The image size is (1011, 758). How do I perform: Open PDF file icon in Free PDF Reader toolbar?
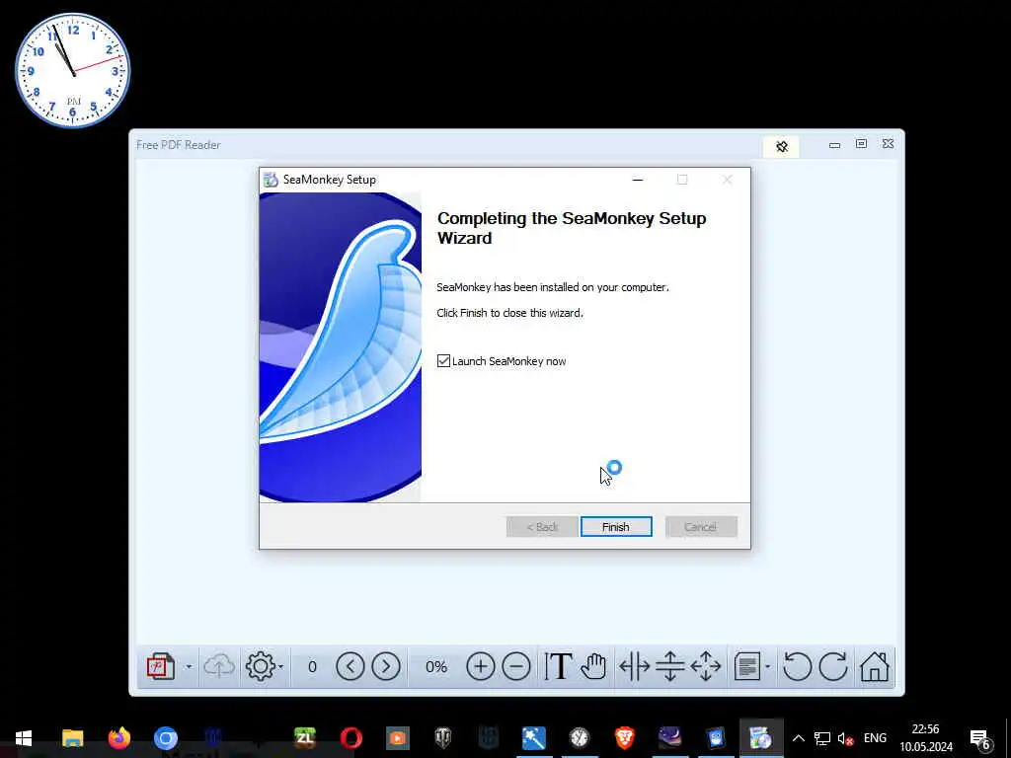pyautogui.click(x=161, y=666)
